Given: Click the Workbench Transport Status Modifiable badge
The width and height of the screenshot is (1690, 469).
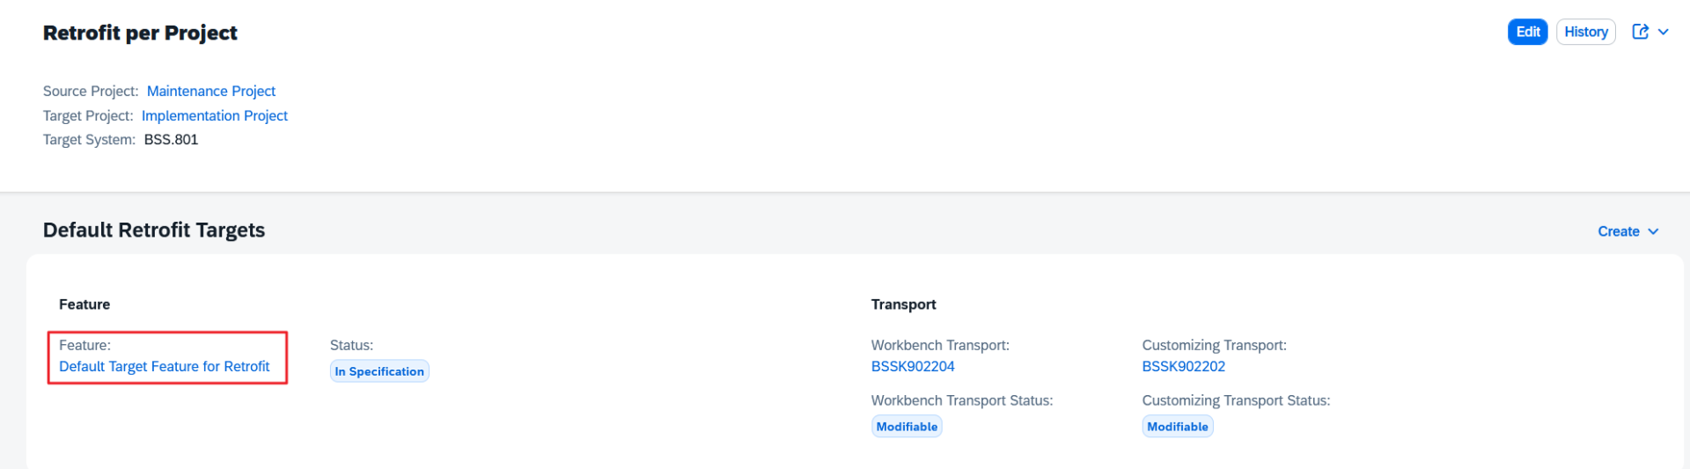Looking at the screenshot, I should tap(907, 427).
